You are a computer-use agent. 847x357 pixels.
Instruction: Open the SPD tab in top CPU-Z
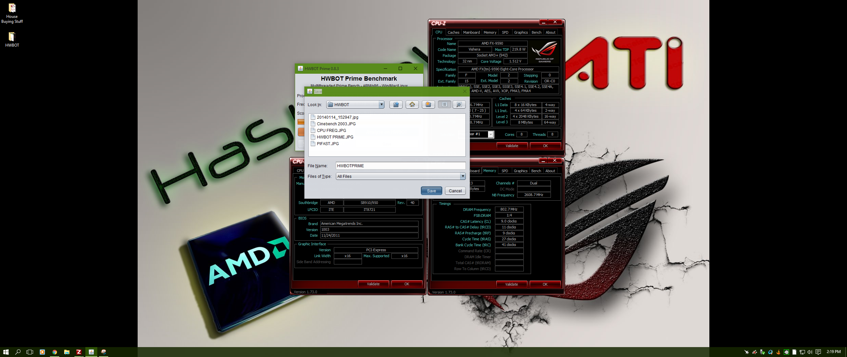(x=505, y=32)
